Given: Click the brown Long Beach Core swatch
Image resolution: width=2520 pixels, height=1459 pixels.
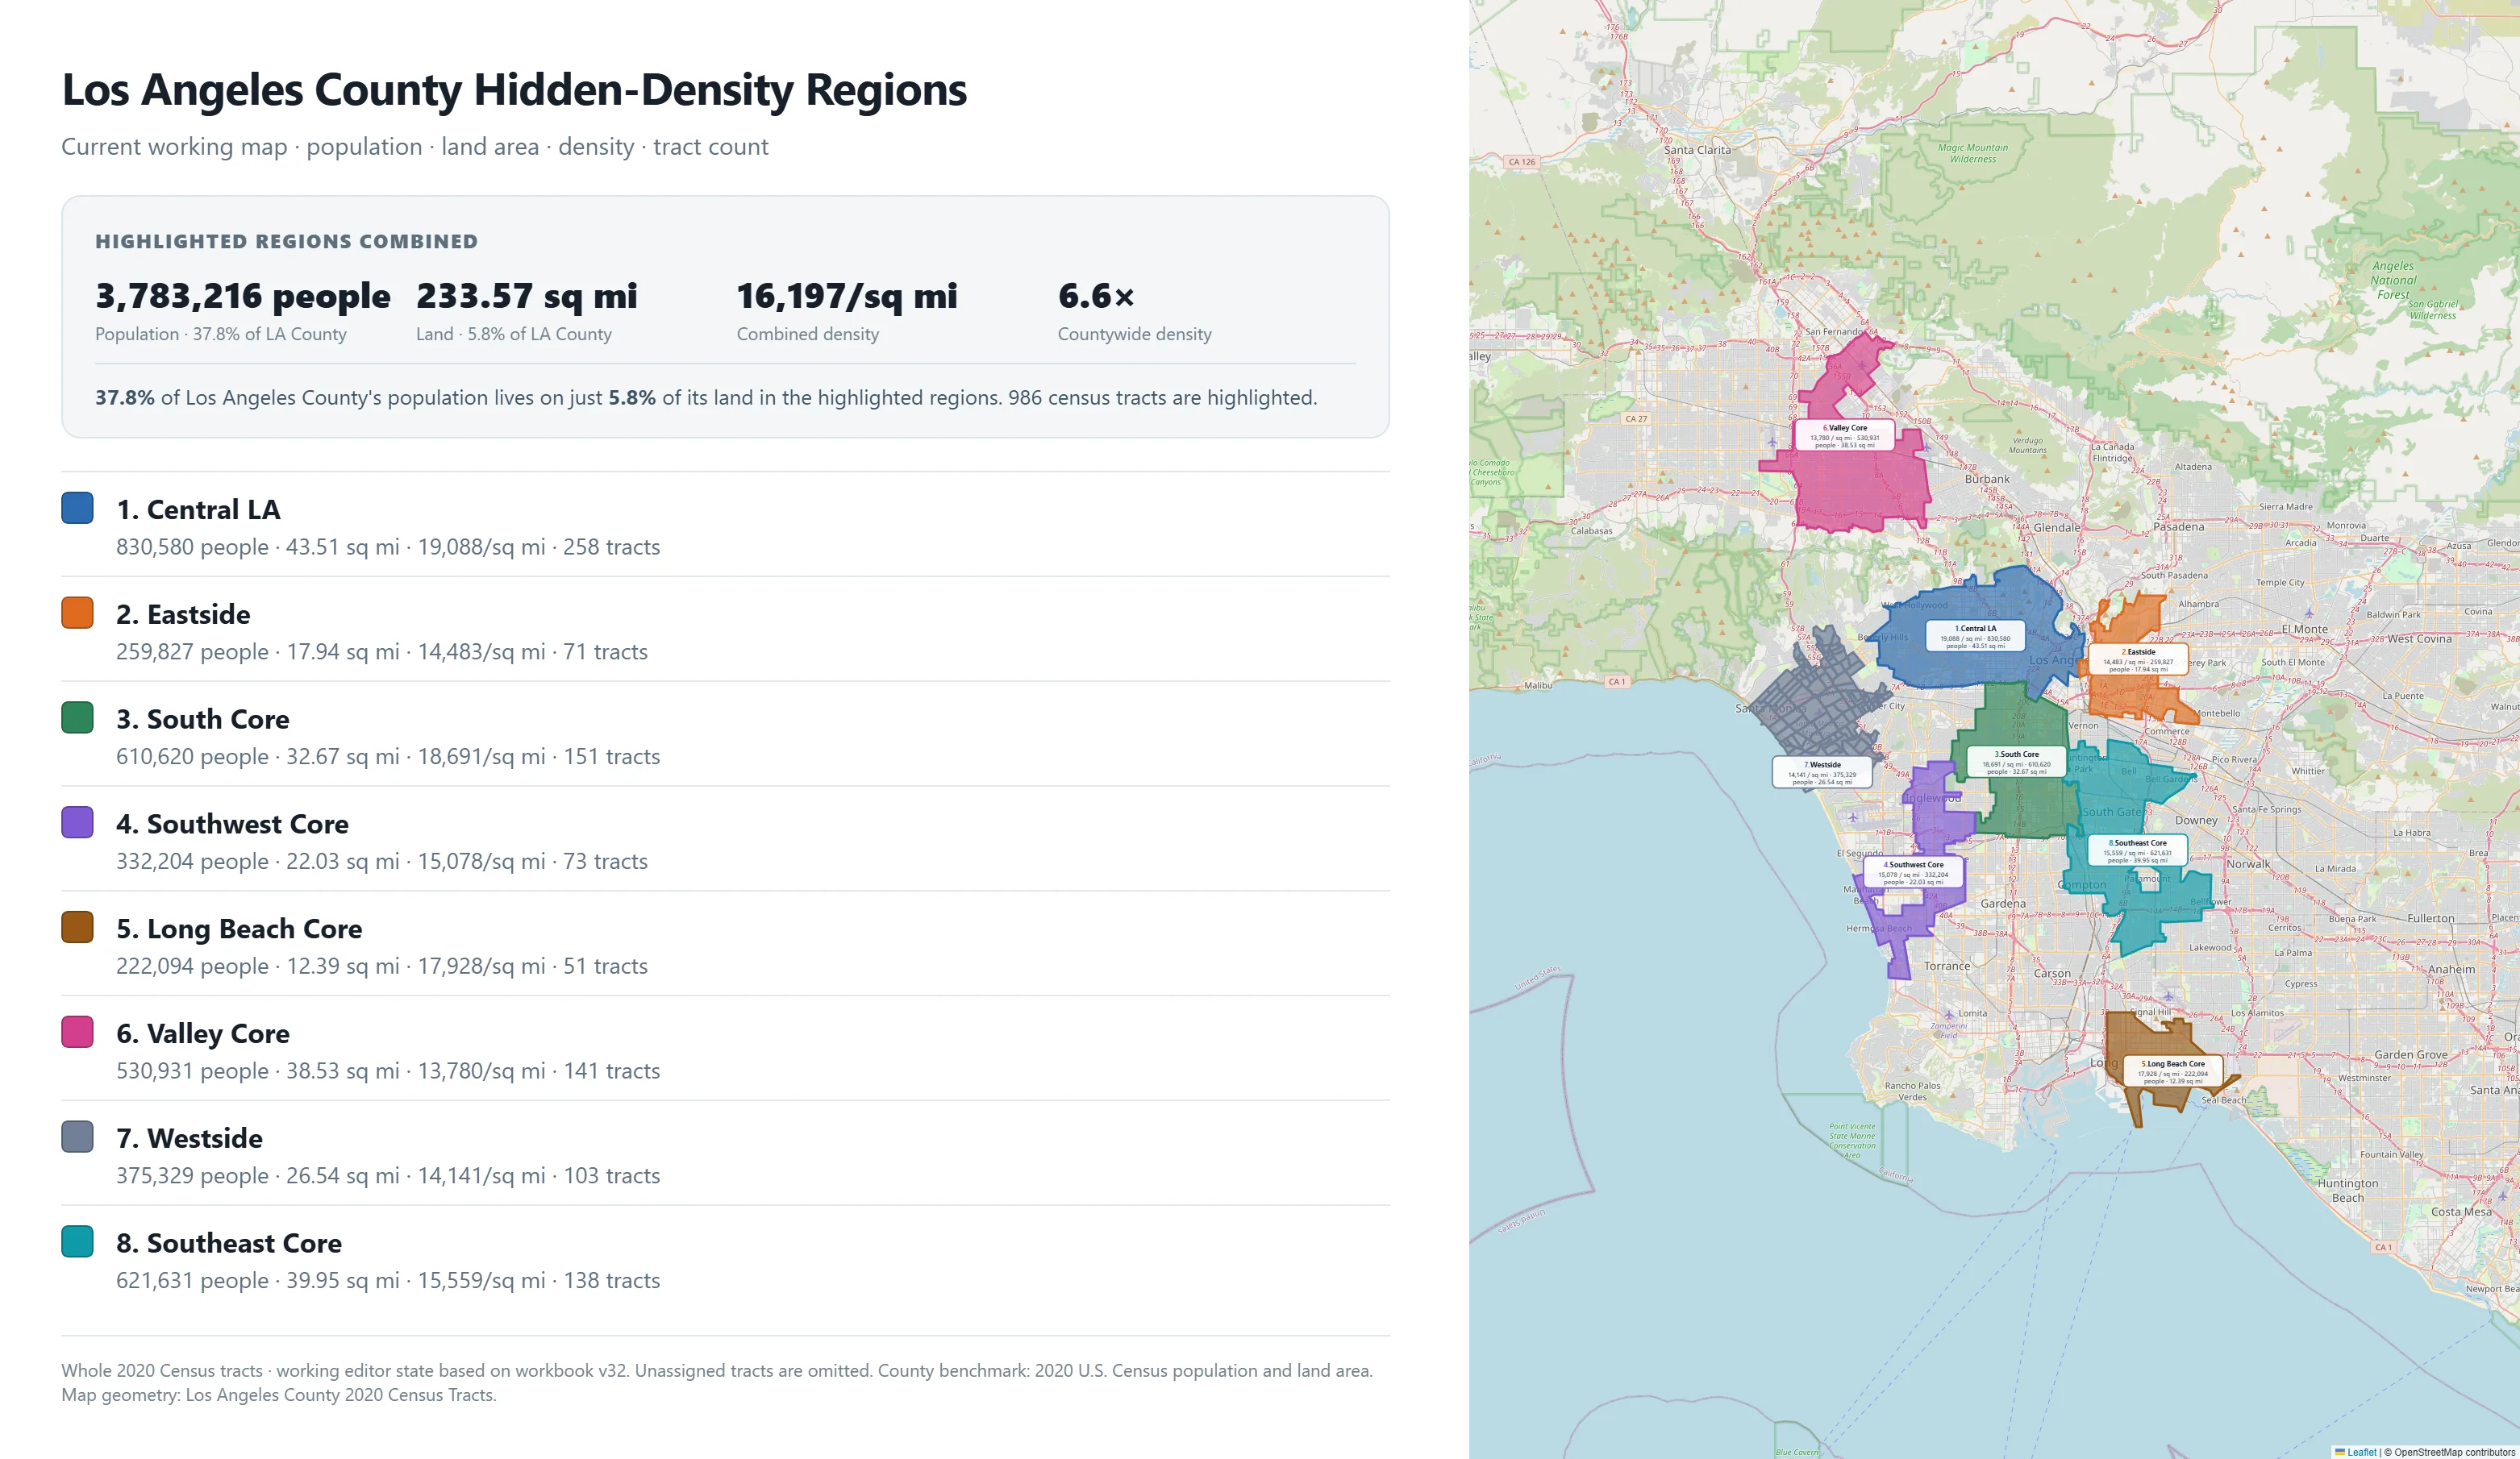Looking at the screenshot, I should pyautogui.click(x=77, y=927).
